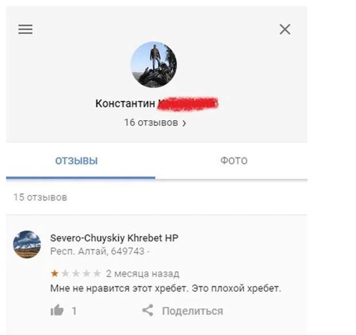
Task: Click the address Респ. Алтай, 649743
Action: [98, 251]
